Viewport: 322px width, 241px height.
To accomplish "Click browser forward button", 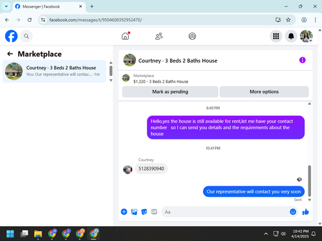I will pyautogui.click(x=18, y=20).
